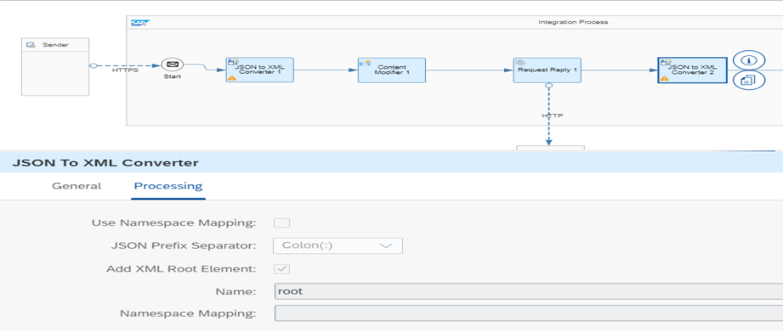Click the Name field containing root
The image size is (783, 331).
529,291
